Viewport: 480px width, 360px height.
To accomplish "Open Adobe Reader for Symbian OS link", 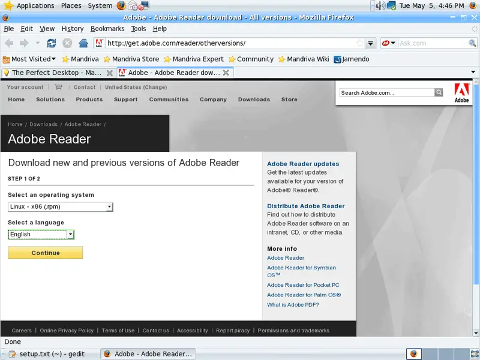I will tap(302, 271).
